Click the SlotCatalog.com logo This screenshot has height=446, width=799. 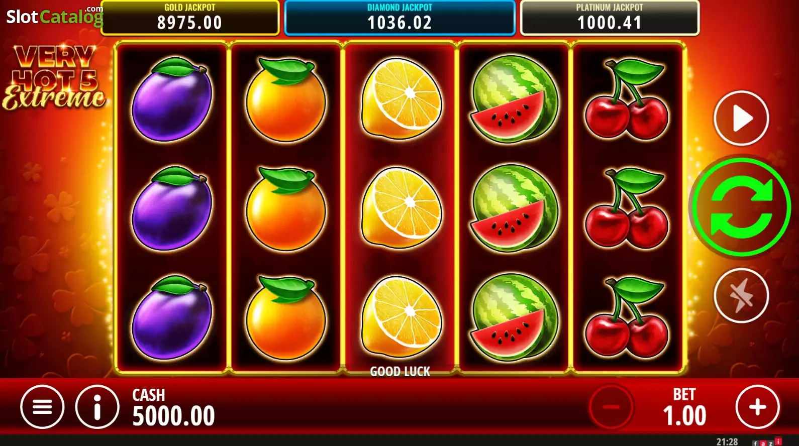coord(54,16)
